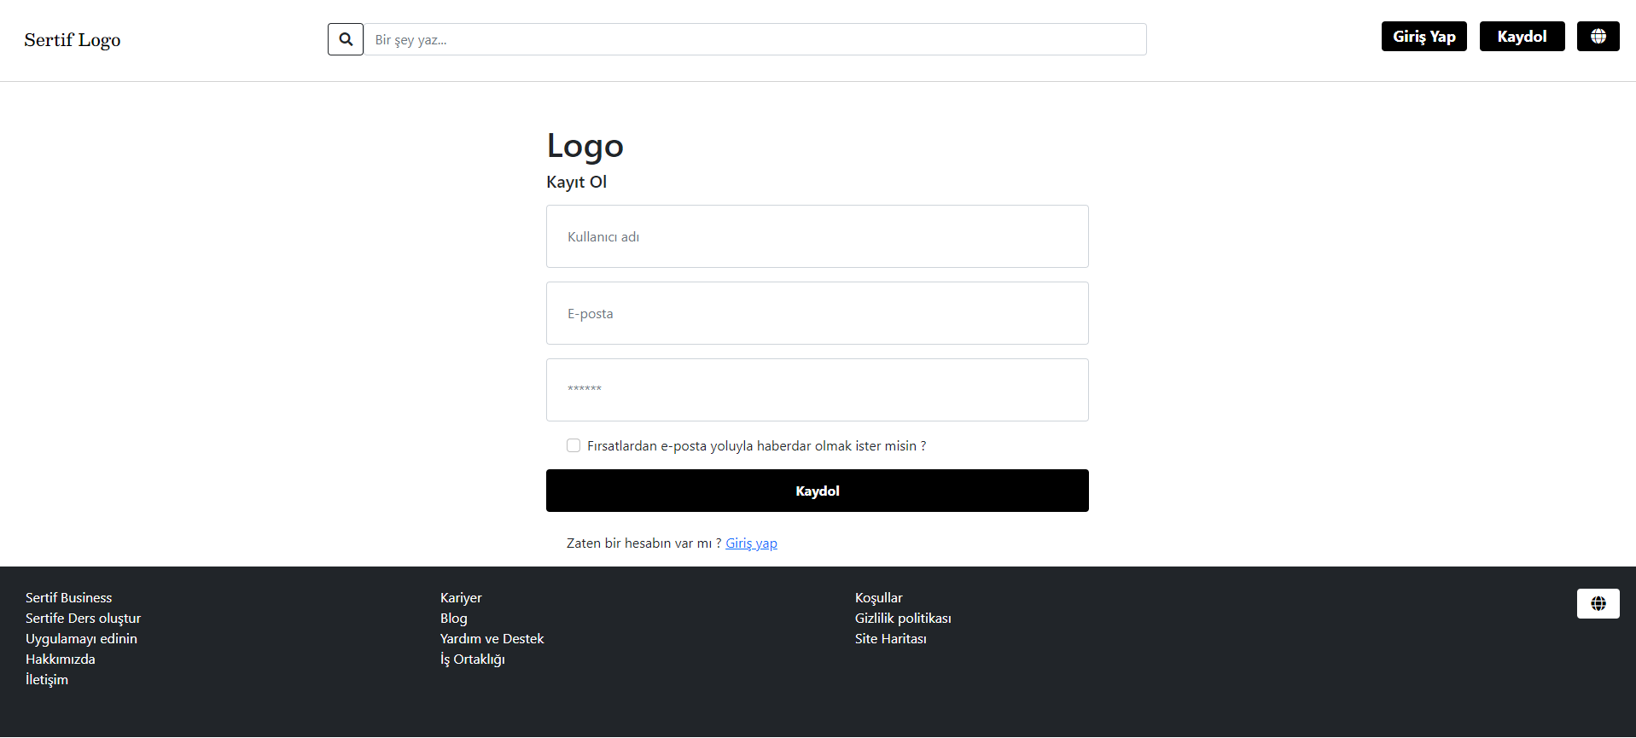Open Yardım ve Destek link
The height and width of the screenshot is (738, 1636).
coord(492,638)
